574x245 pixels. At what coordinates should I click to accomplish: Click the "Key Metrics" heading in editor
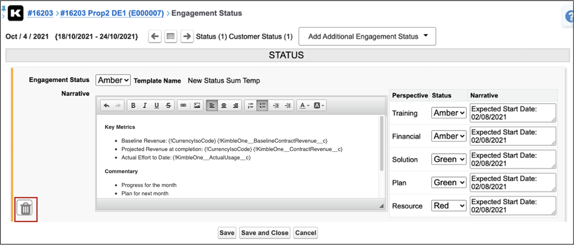120,127
